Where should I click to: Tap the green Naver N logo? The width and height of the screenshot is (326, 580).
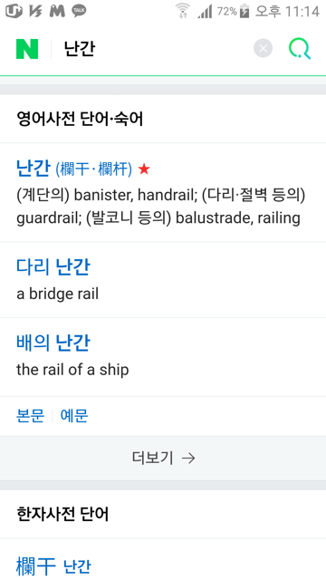point(27,49)
